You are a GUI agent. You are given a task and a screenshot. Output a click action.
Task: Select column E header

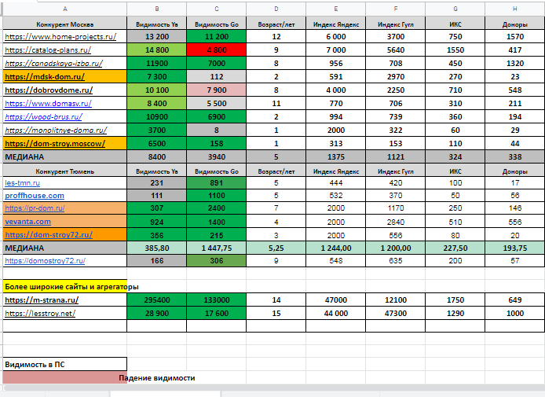[336, 9]
